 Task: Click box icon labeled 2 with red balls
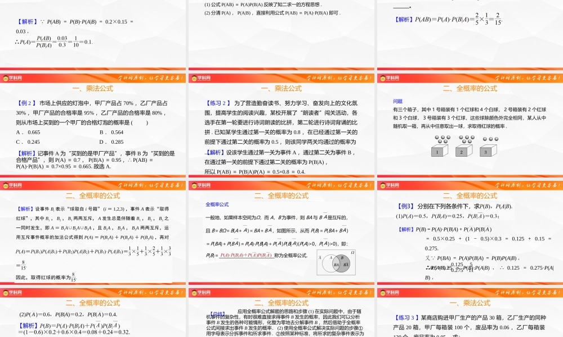click(462, 152)
